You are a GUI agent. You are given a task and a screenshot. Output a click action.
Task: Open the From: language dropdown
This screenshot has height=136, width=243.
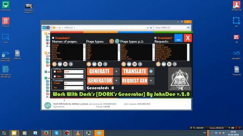tap(82, 83)
